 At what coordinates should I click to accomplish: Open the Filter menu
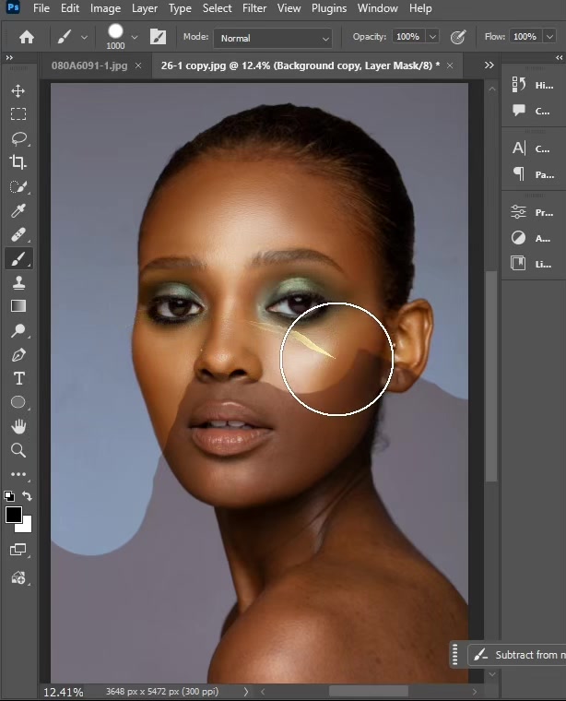pyautogui.click(x=254, y=8)
